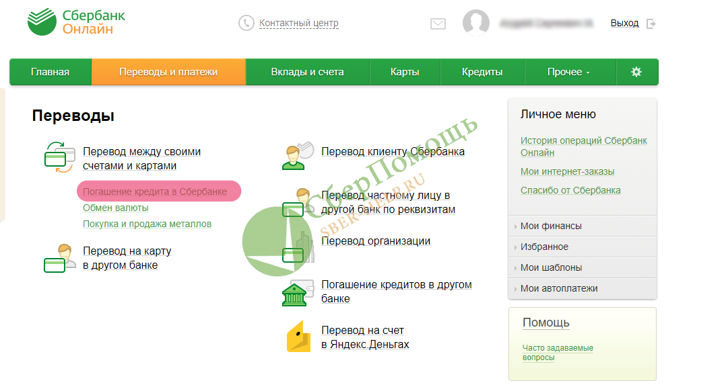Open the Карты tab
The height and width of the screenshot is (387, 726).
click(405, 72)
